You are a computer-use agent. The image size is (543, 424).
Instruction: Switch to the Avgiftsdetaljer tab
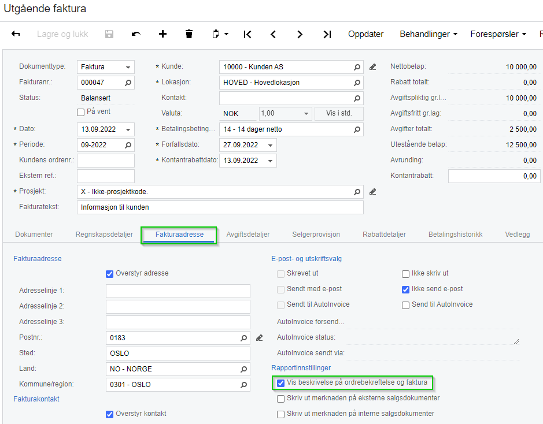pyautogui.click(x=248, y=235)
